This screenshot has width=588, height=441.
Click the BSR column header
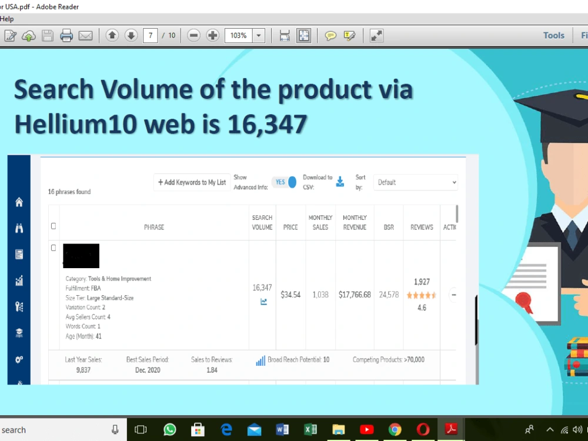(x=389, y=227)
